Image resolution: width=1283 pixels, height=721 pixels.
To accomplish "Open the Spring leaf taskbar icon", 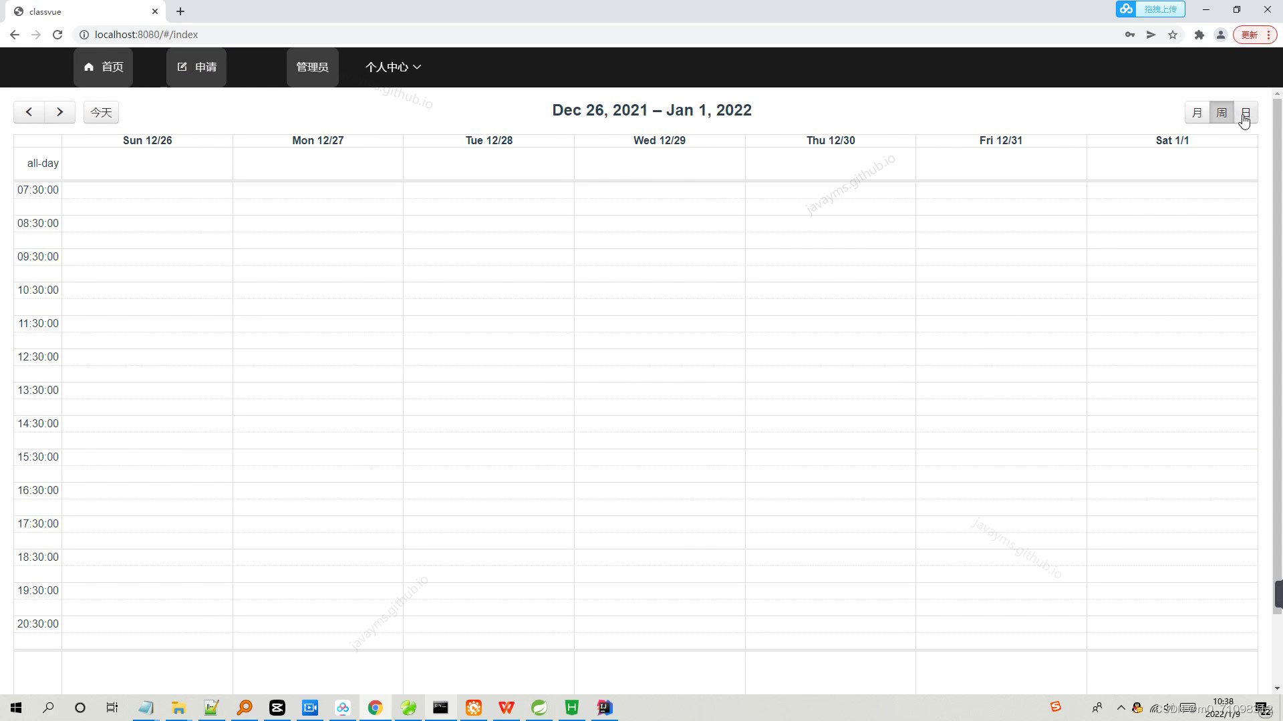I will [x=539, y=708].
